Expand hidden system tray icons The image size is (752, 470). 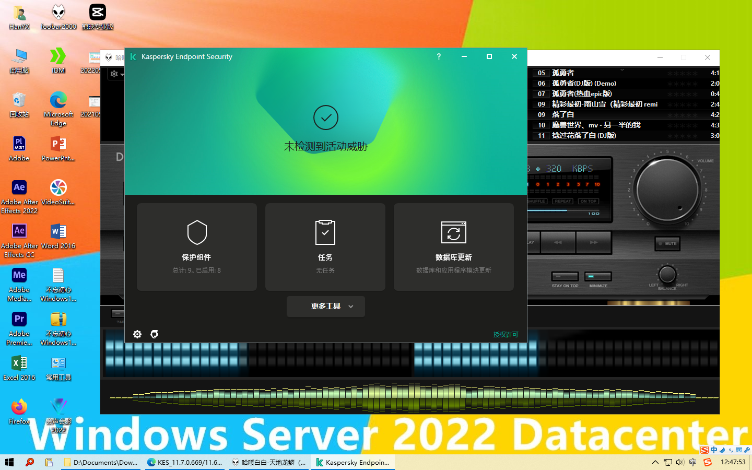[655, 462]
